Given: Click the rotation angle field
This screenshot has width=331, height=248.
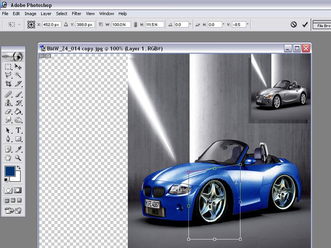Looking at the screenshot, I should 181,24.
